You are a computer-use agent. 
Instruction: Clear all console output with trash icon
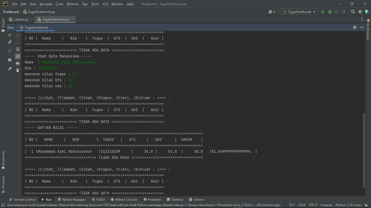click(x=18, y=70)
